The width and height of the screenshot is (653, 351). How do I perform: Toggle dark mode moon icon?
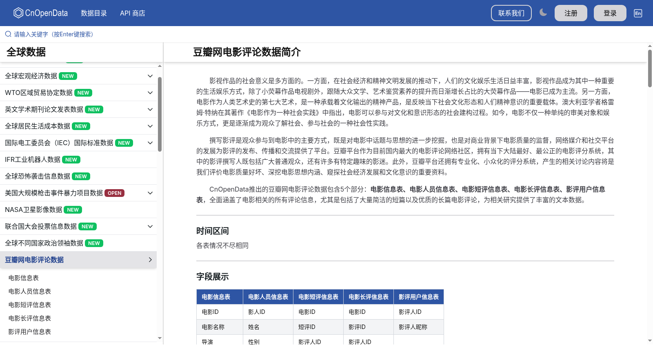pyautogui.click(x=543, y=13)
